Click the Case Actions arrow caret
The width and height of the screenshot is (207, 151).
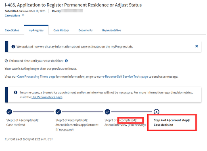tap(23, 15)
